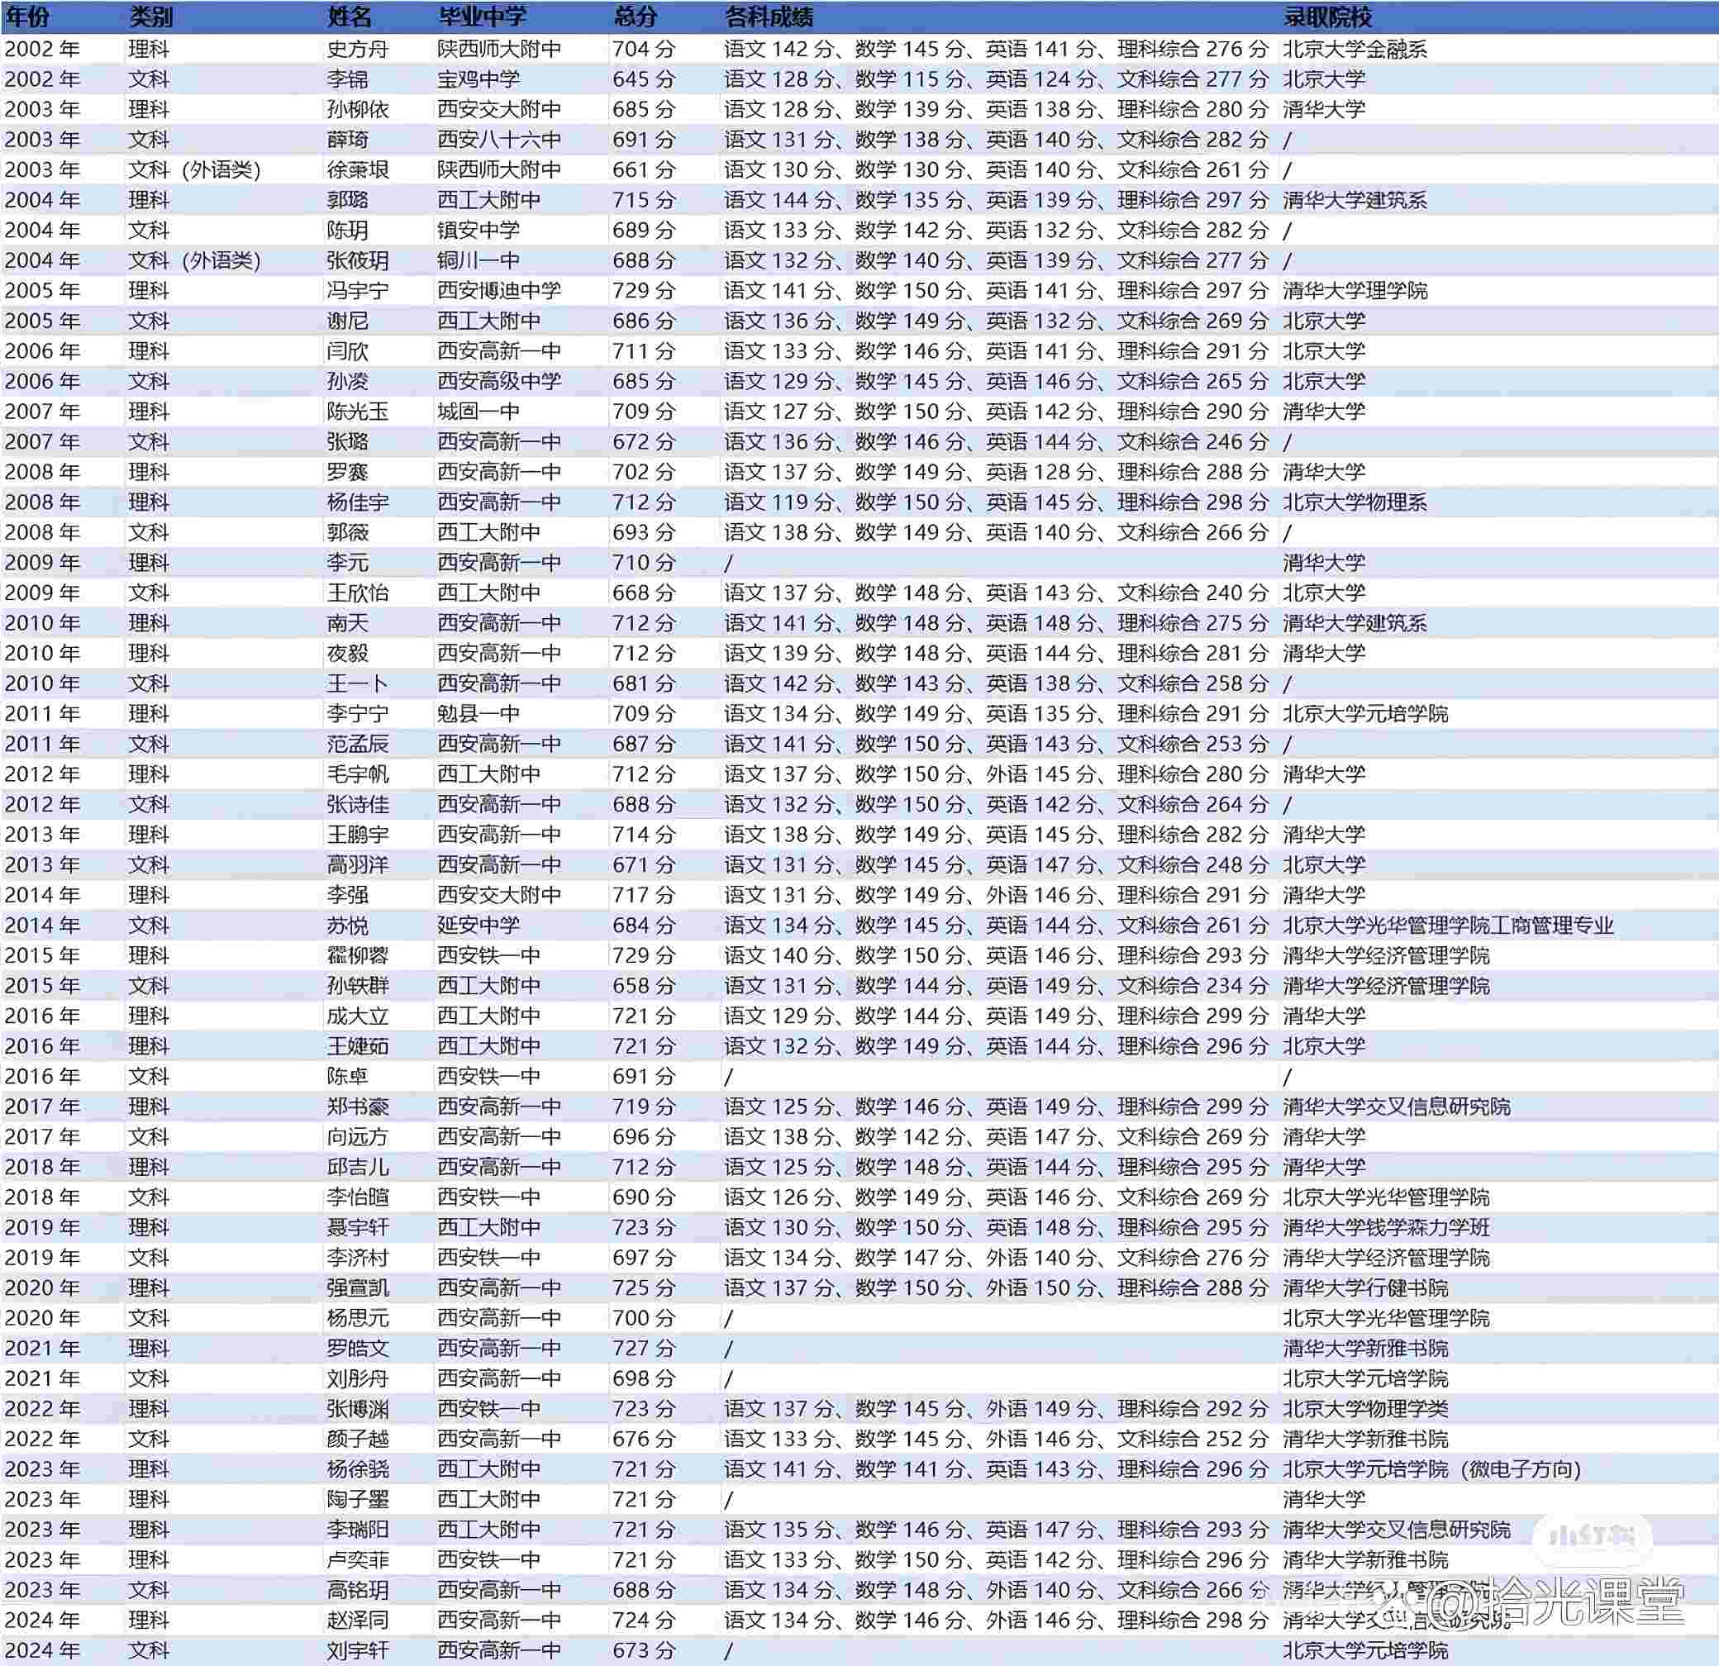Select the name cell 杨思元

tap(358, 1319)
